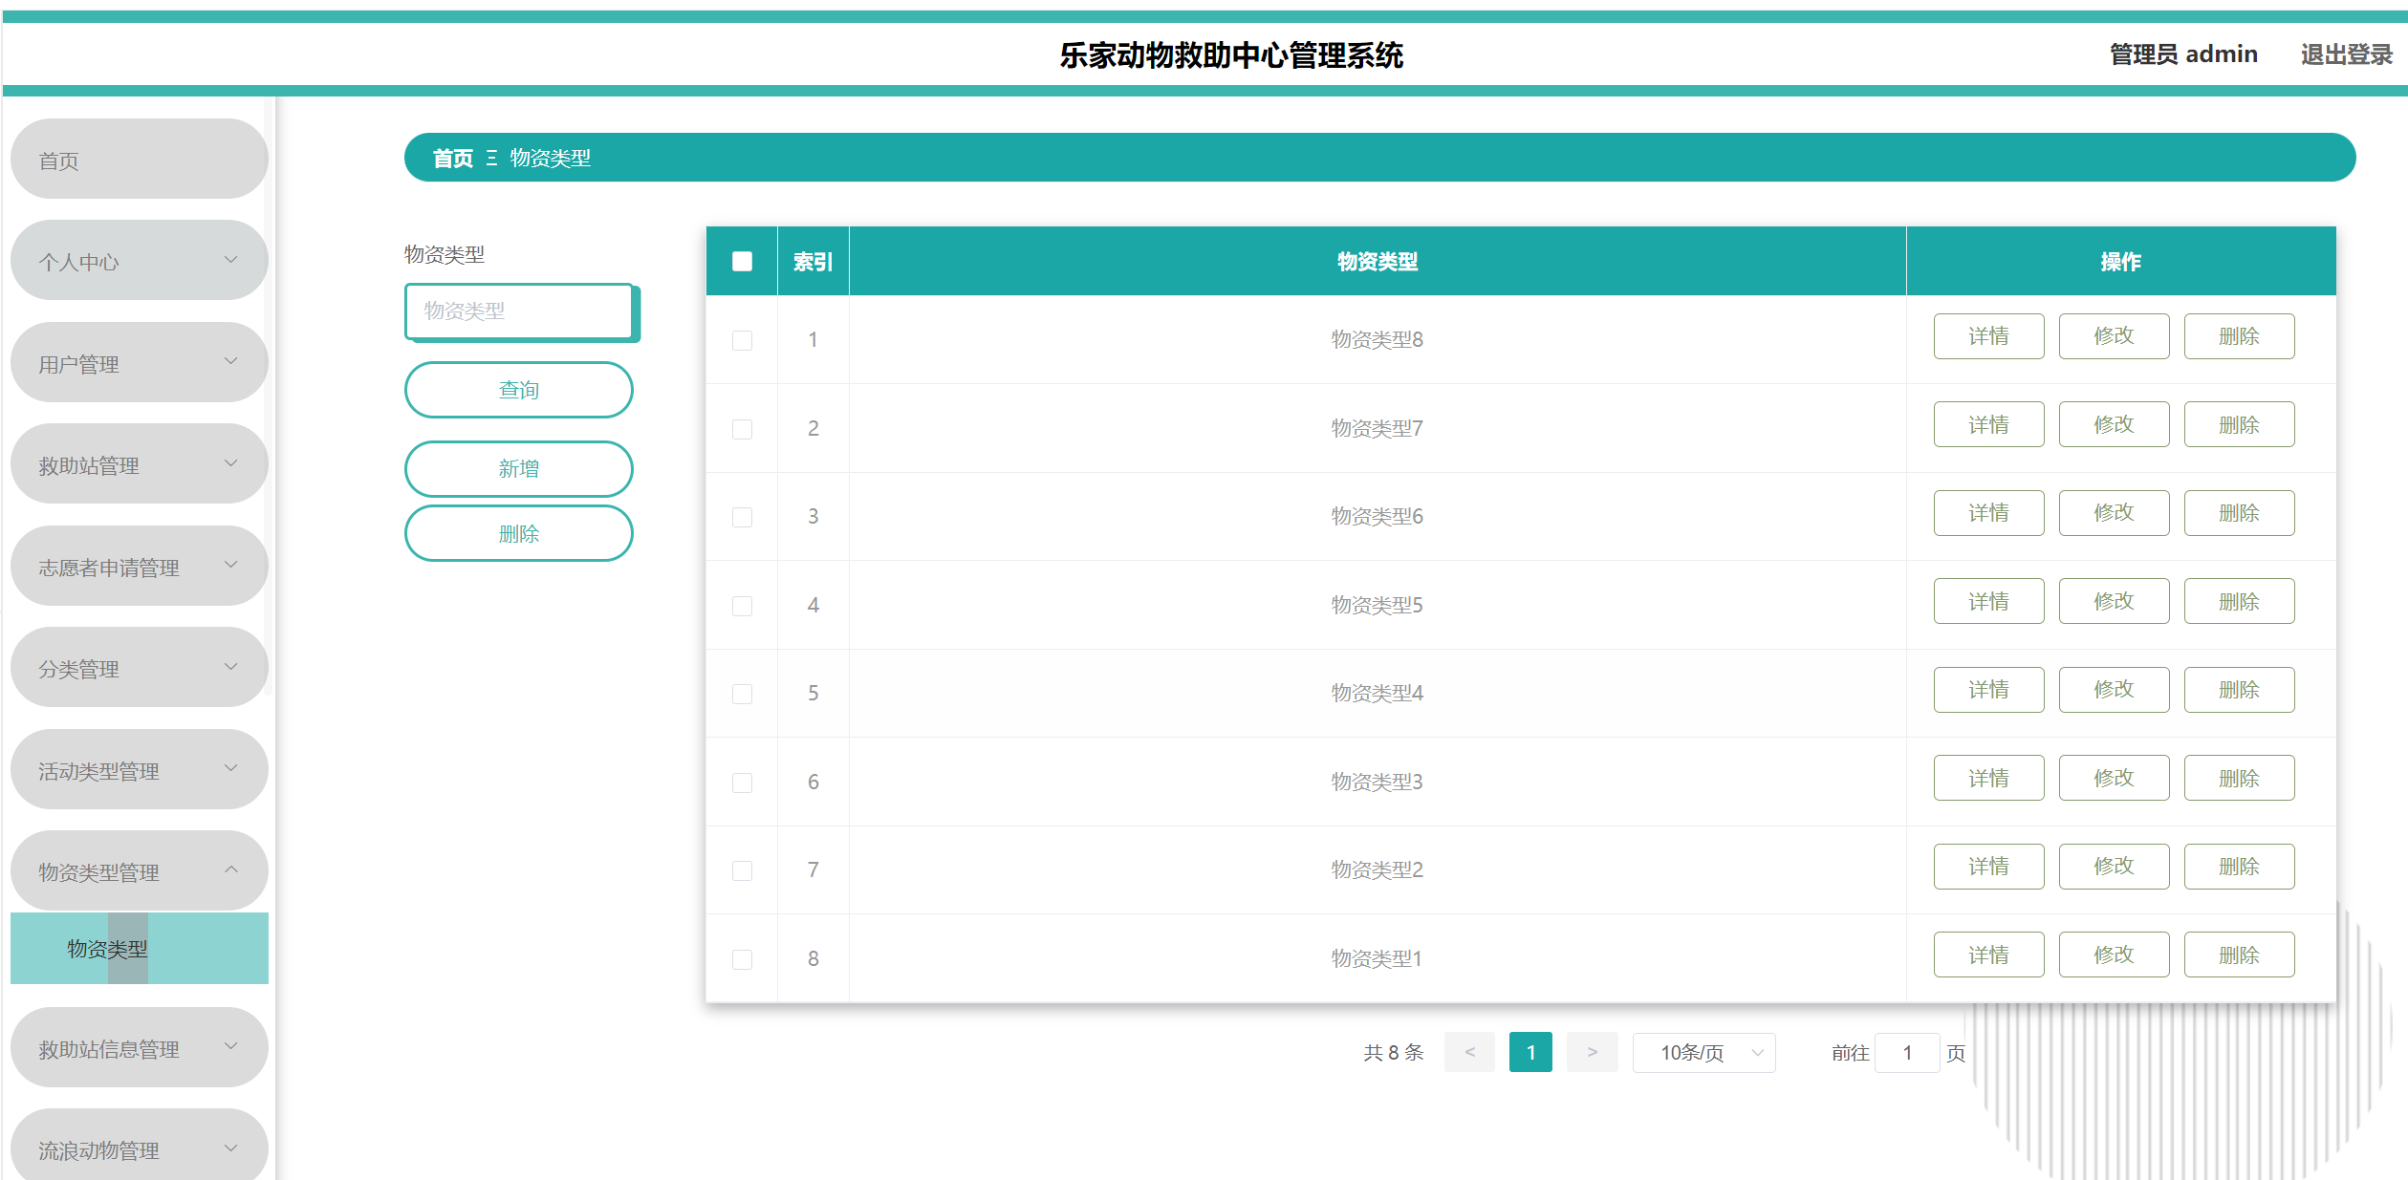Viewport: 2408px width, 1180px height.
Task: Click 删除 for 物资类型8
Action: (x=2239, y=336)
